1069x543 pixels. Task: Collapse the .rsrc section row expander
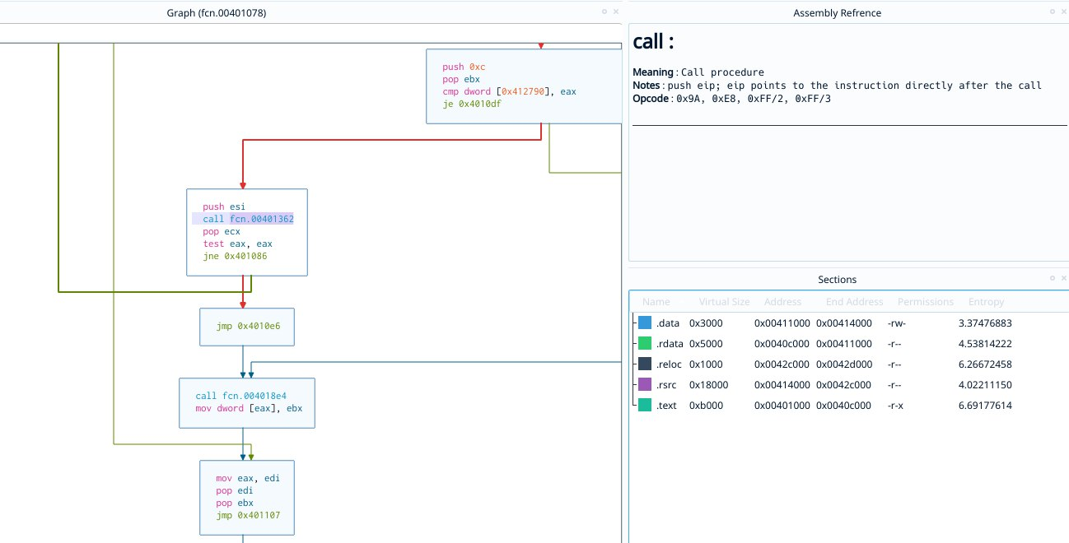(633, 384)
